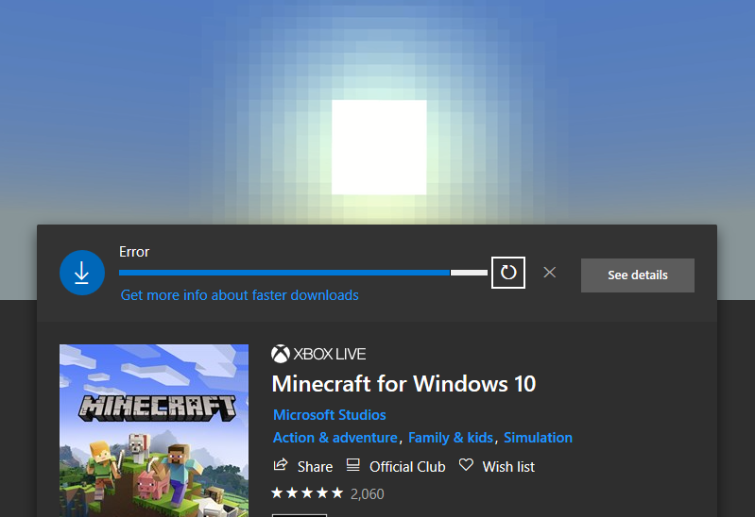Click the Official Club icon

pos(353,464)
